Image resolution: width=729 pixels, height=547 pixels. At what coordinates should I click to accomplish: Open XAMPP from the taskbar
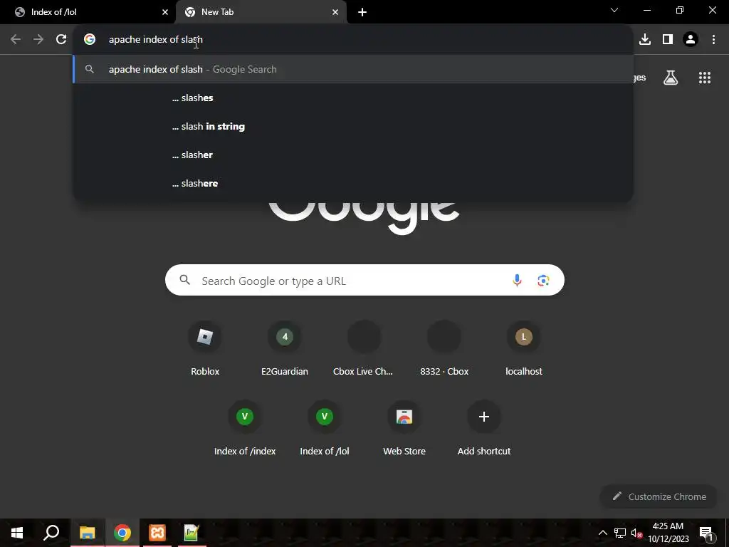click(x=157, y=533)
